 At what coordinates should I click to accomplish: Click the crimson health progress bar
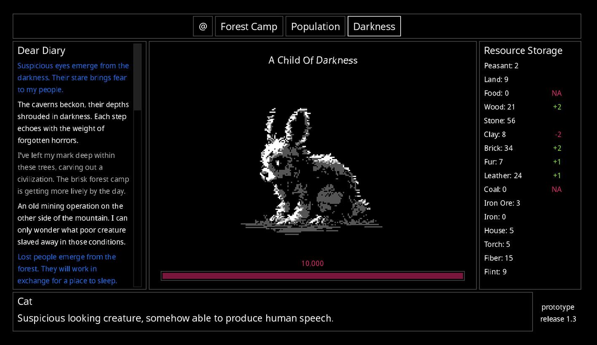coord(313,276)
